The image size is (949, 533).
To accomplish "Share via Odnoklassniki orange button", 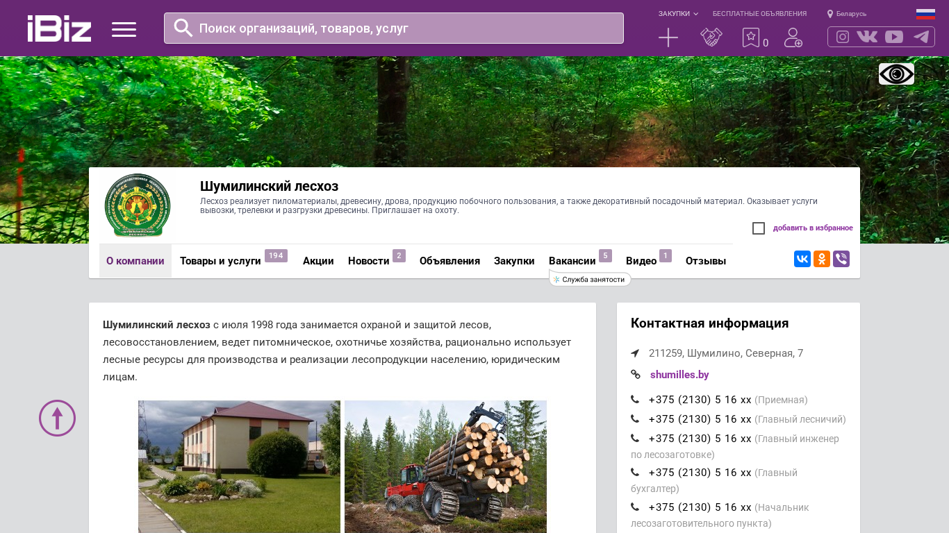I will [822, 259].
